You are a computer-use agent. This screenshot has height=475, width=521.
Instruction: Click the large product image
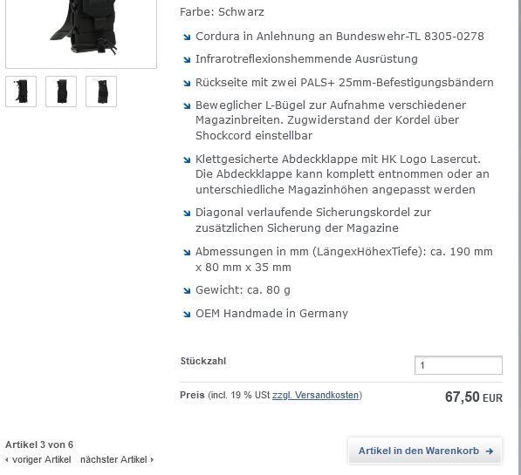pos(81,33)
